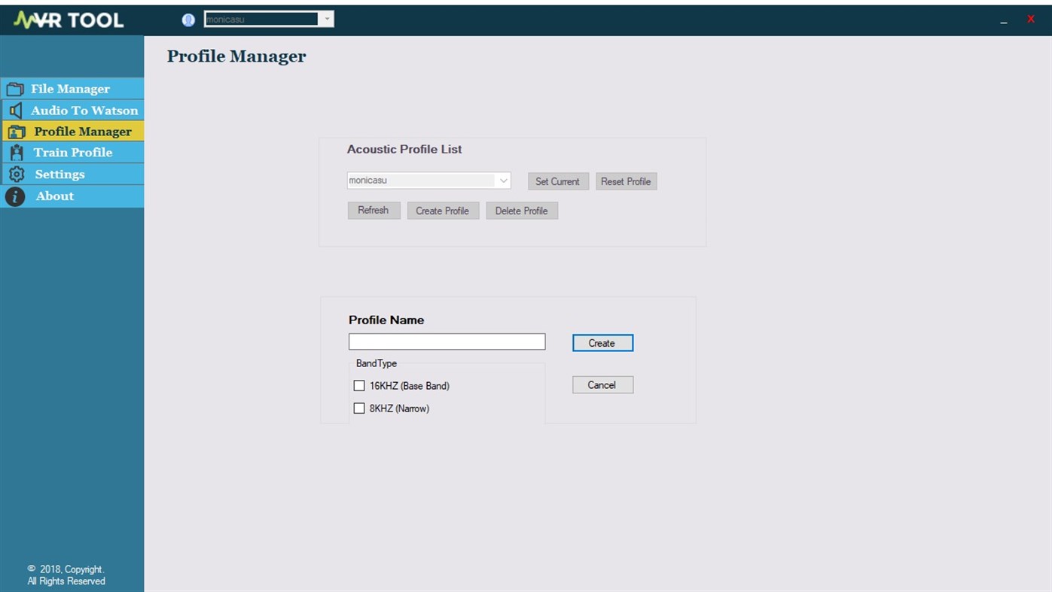This screenshot has height=592, width=1052.
Task: Check the 8KHZ (Narrow) band option
Action: pos(359,408)
